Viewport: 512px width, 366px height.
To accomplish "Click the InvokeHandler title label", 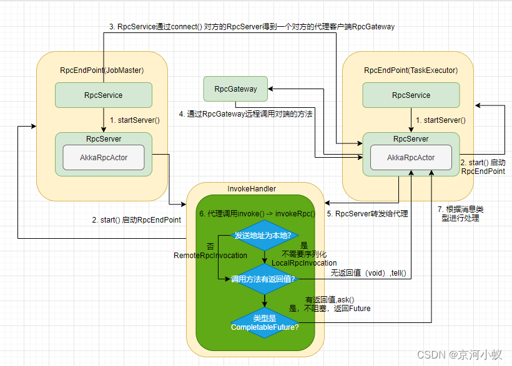I will 252,188.
